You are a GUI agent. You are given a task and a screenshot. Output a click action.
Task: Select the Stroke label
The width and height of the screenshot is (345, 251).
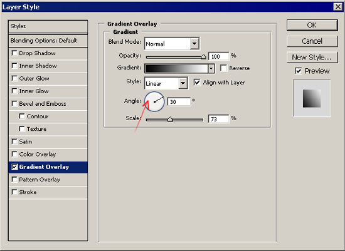pyautogui.click(x=28, y=192)
